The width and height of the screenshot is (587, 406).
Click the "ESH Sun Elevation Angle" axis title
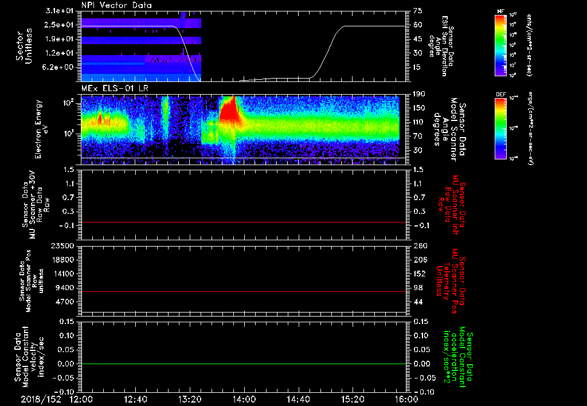(442, 46)
